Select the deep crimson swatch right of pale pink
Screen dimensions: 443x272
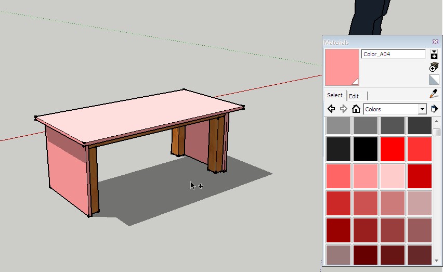pos(420,176)
